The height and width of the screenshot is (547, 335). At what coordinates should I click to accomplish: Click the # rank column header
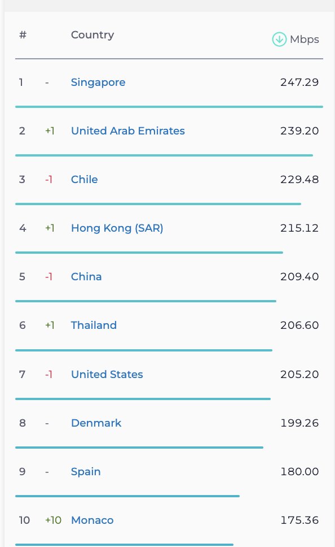(23, 34)
